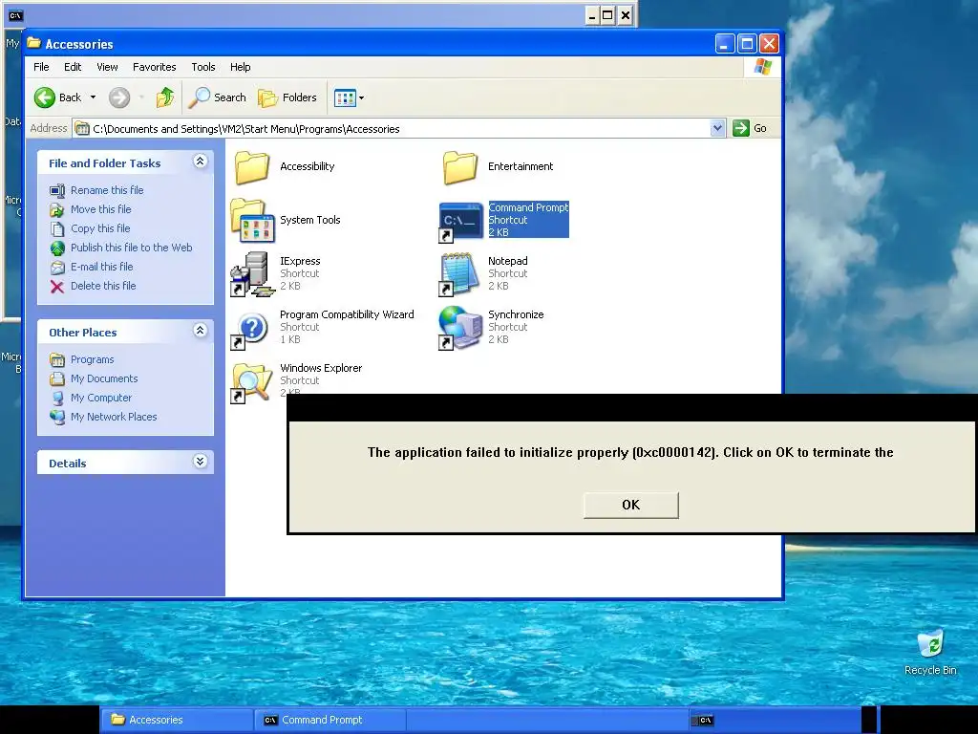Screen dimensions: 978x734
Task: Go up one folder level
Action: pyautogui.click(x=165, y=97)
